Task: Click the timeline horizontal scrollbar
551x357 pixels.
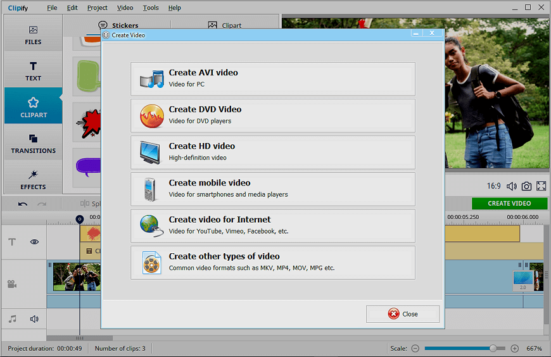Action: pos(80,338)
